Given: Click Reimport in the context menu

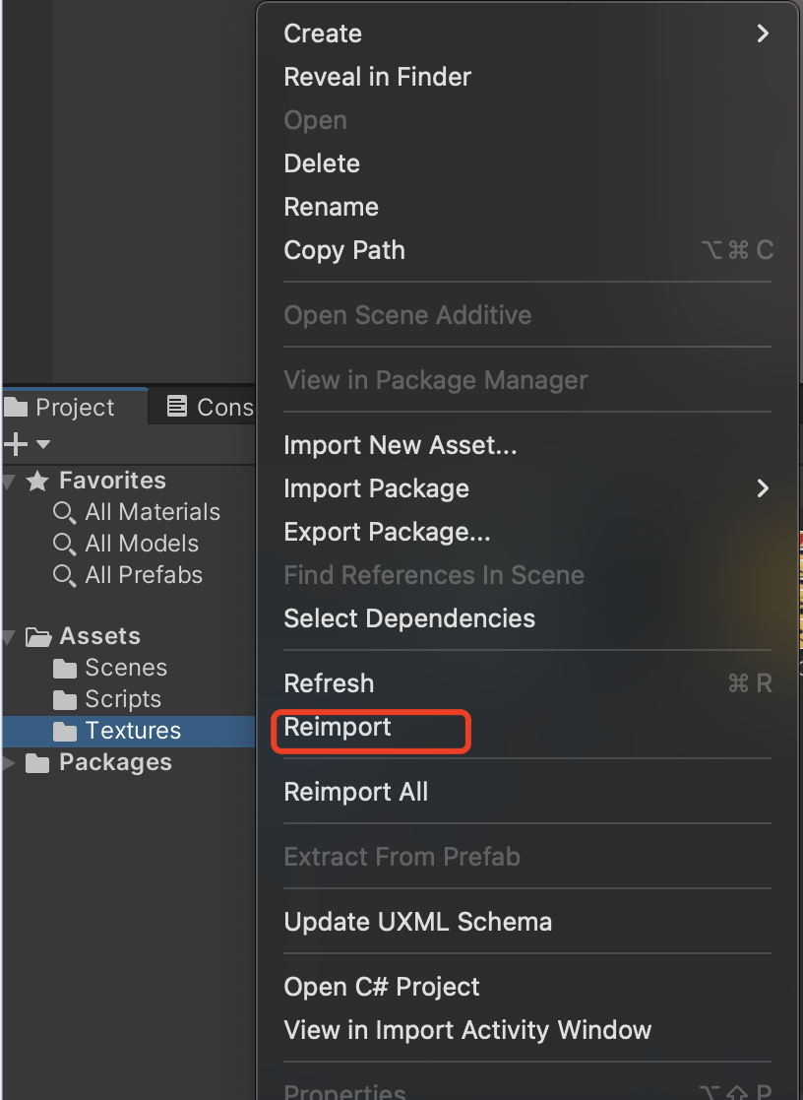Looking at the screenshot, I should (x=338, y=728).
